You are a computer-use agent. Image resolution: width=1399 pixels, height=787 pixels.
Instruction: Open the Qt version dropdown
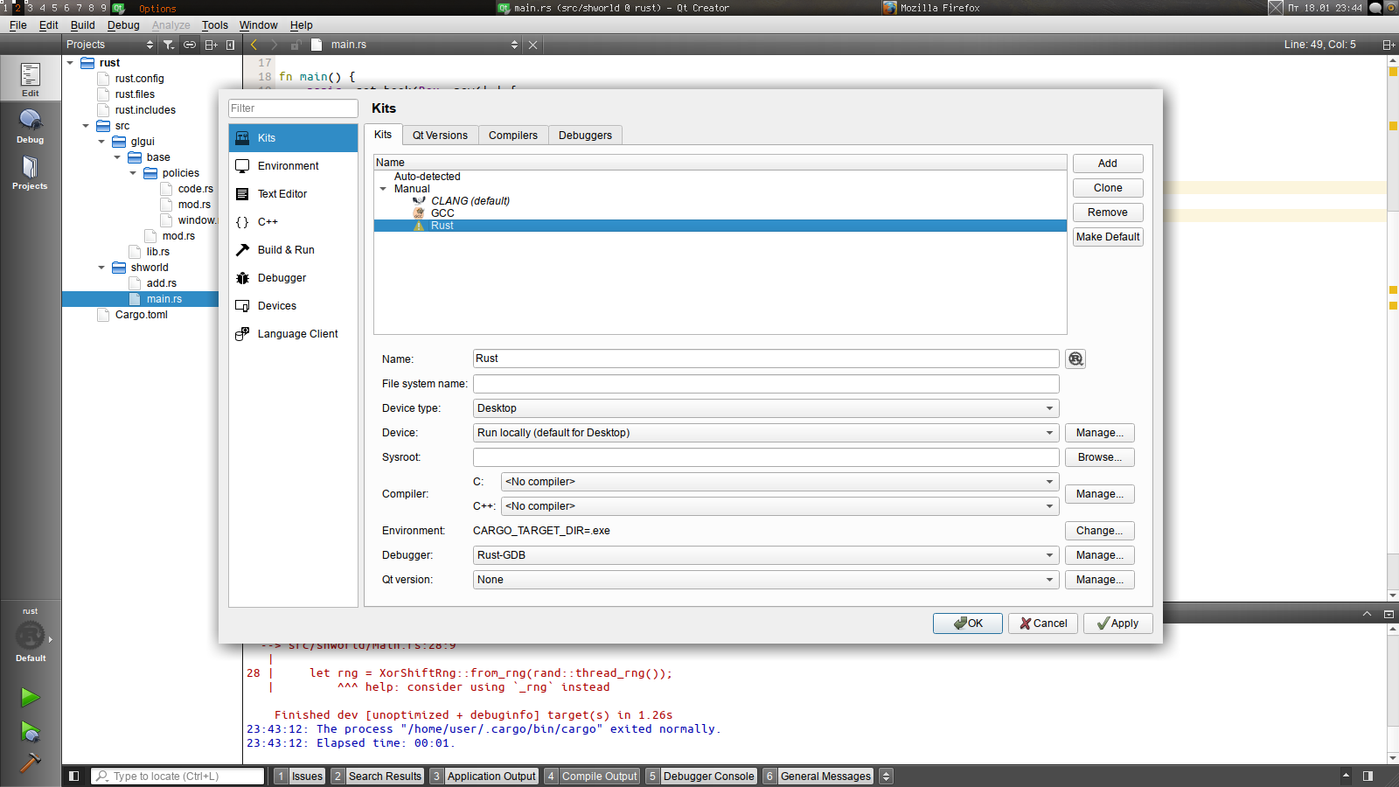766,580
